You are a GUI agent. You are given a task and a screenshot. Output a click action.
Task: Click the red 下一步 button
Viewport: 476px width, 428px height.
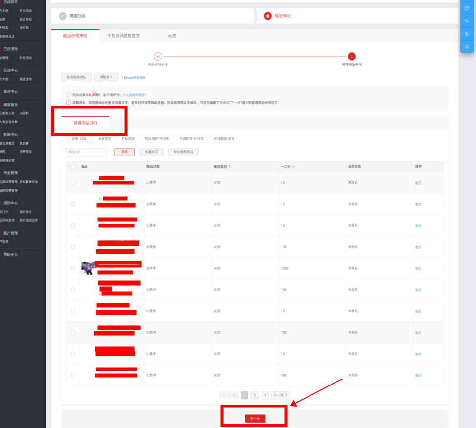[x=255, y=419]
